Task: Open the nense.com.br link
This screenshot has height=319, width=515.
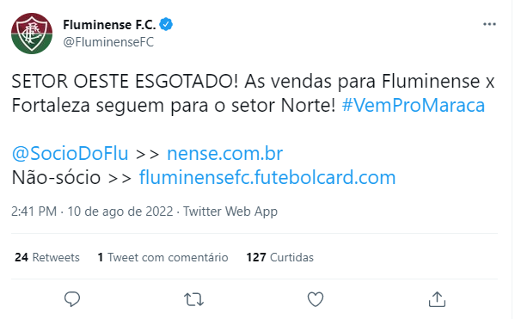Action: click(x=225, y=153)
